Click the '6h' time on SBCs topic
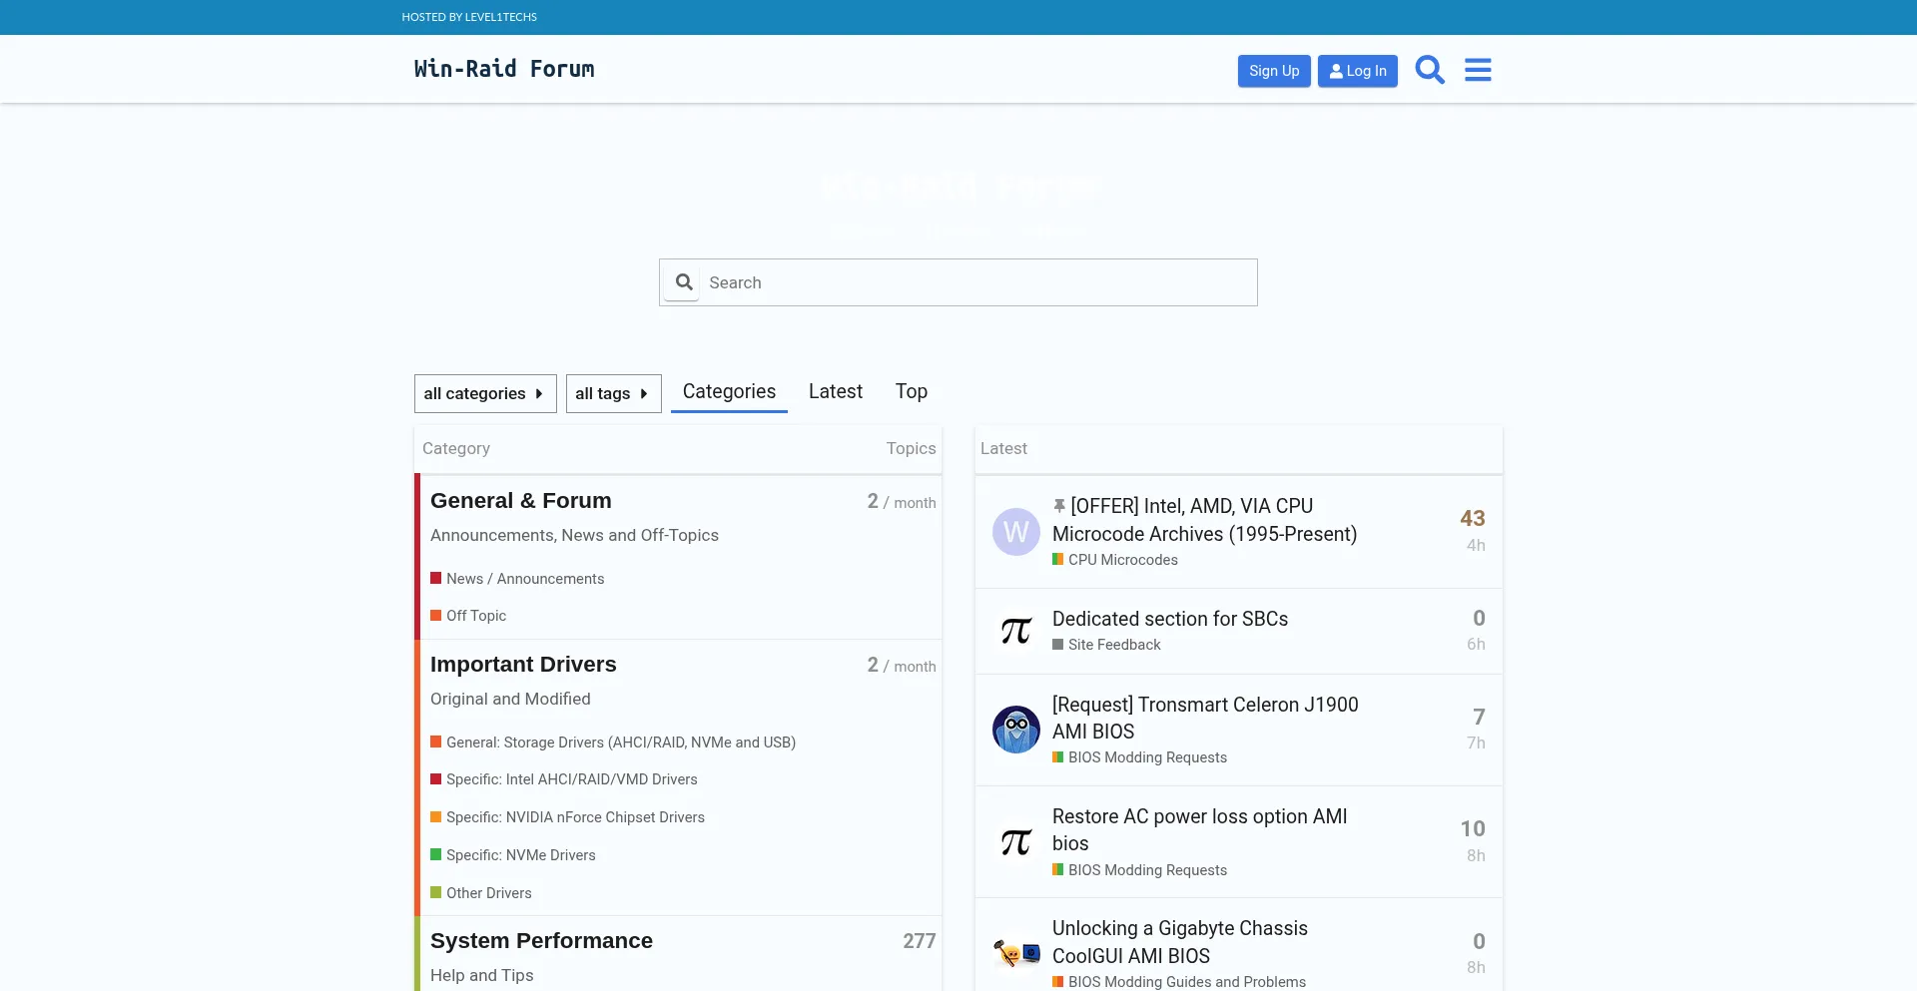1917x991 pixels. point(1476,644)
